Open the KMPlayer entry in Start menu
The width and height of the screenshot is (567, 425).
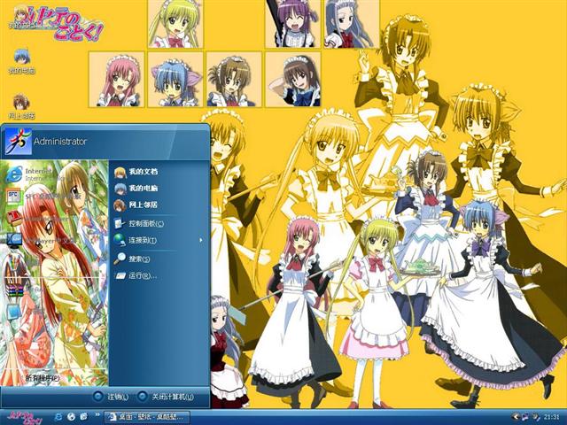click(41, 240)
